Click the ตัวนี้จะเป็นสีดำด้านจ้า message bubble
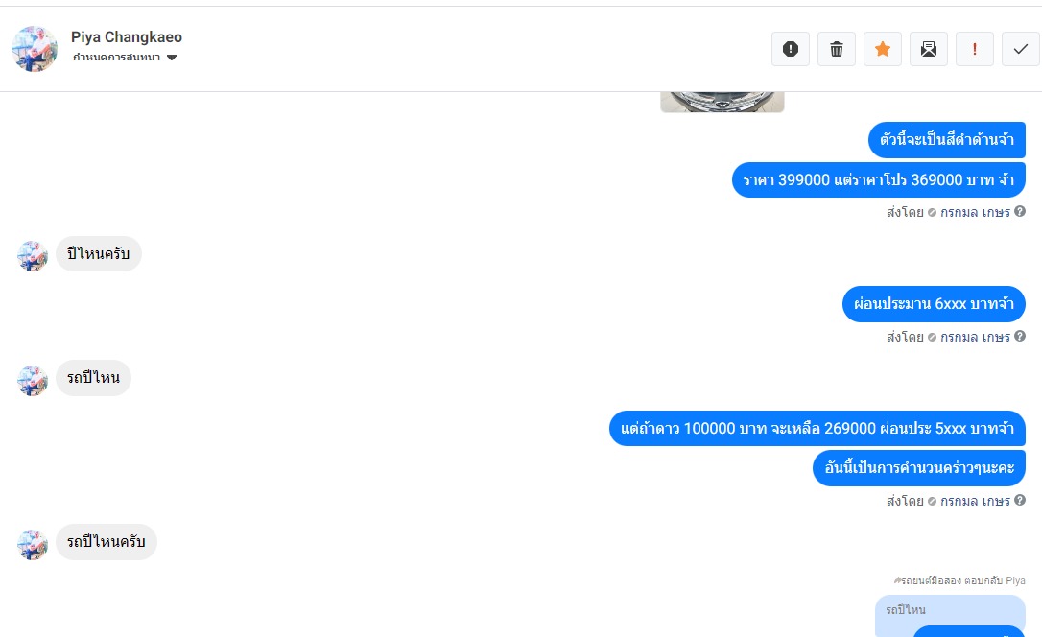Image resolution: width=1042 pixels, height=637 pixels. (947, 140)
